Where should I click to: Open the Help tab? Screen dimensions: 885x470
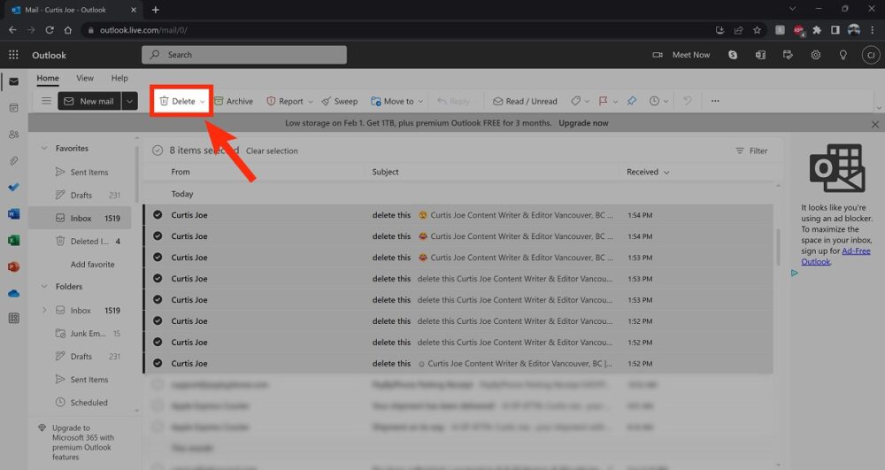119,79
